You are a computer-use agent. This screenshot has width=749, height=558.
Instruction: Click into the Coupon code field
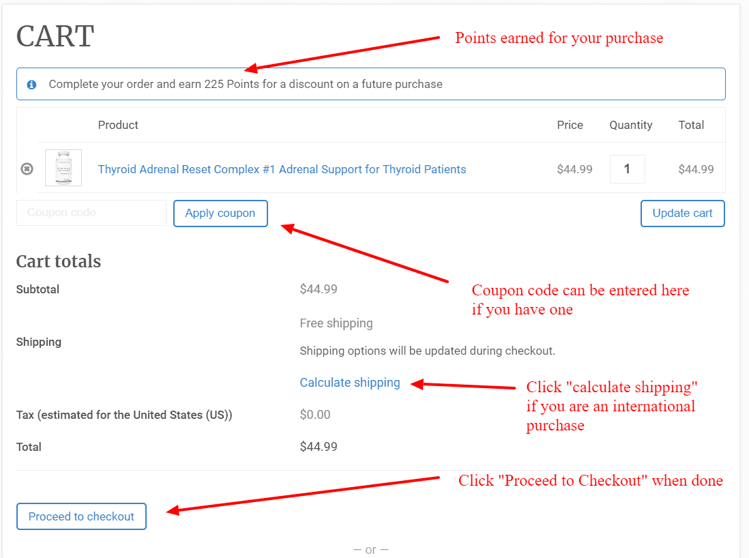point(91,213)
